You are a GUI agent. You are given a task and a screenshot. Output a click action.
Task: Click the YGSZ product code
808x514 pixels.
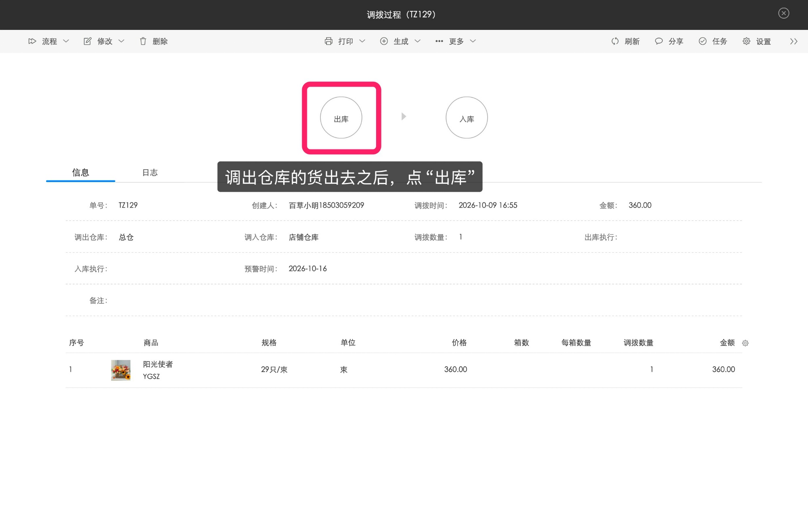pos(151,376)
